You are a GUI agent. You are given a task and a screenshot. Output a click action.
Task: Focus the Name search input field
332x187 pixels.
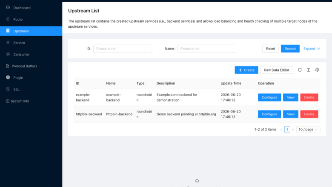[x=207, y=49]
